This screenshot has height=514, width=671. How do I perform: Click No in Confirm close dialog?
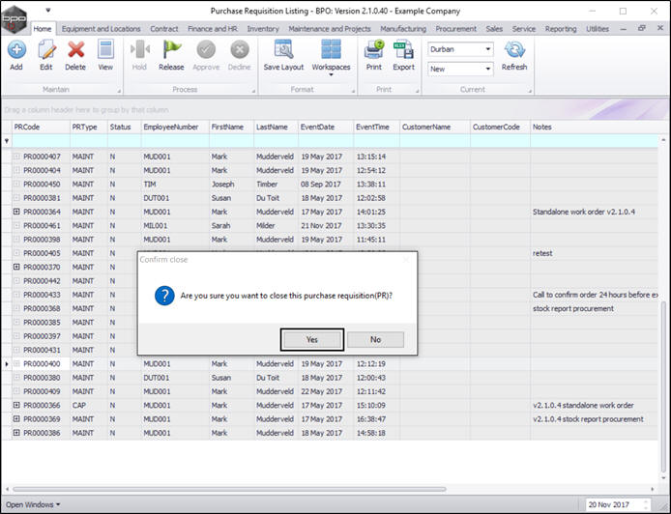coord(375,340)
